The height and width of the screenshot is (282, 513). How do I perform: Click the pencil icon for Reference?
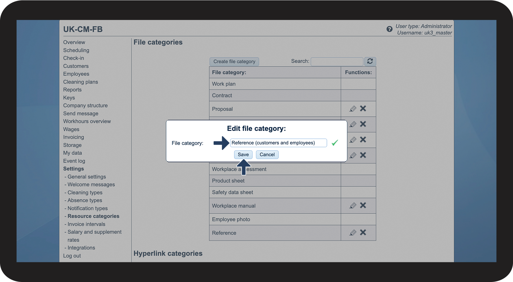pyautogui.click(x=353, y=233)
